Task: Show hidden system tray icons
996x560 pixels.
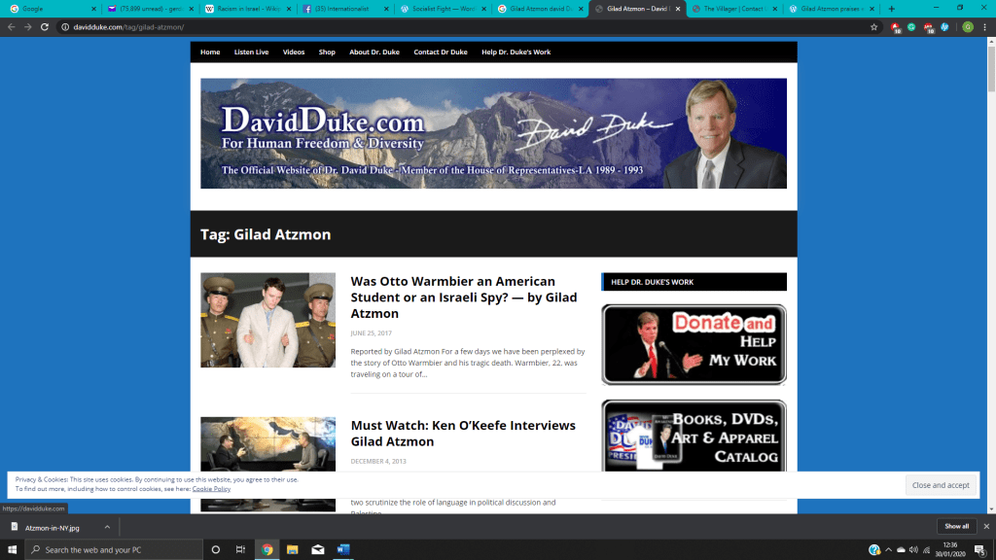Action: coord(888,549)
